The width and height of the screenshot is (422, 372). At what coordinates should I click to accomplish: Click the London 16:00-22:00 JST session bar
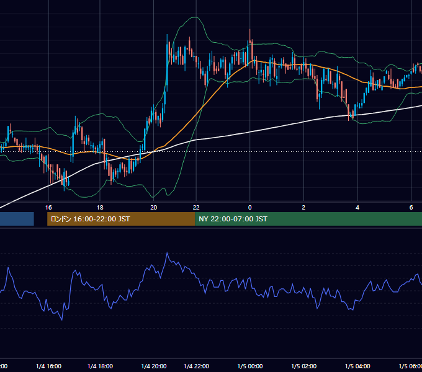coord(121,219)
